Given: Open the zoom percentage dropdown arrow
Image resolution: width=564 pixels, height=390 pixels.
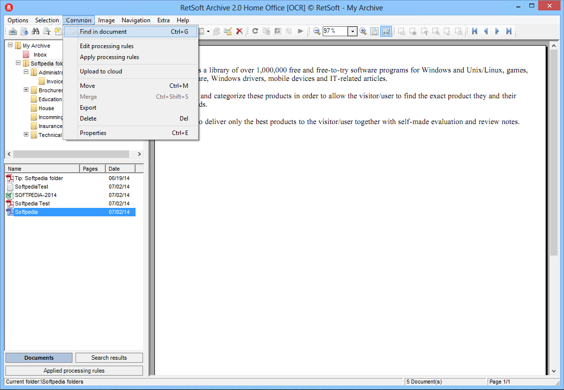Looking at the screenshot, I should click(352, 31).
